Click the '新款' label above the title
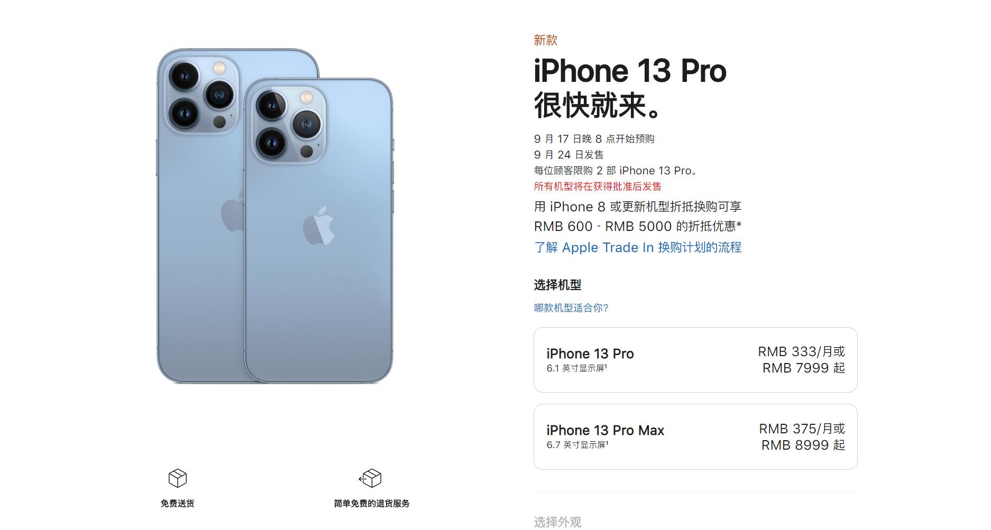The width and height of the screenshot is (991, 530). (x=546, y=40)
